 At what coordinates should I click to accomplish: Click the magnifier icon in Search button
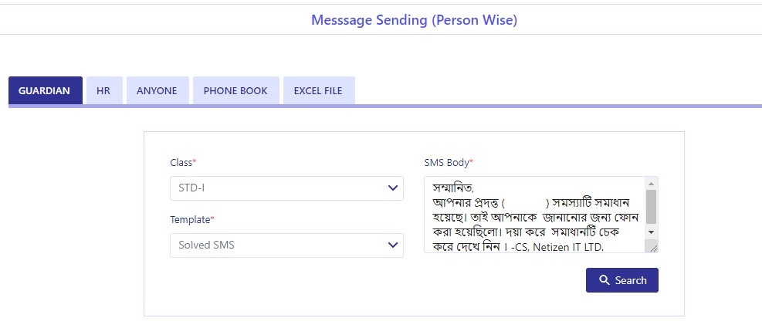[604, 280]
